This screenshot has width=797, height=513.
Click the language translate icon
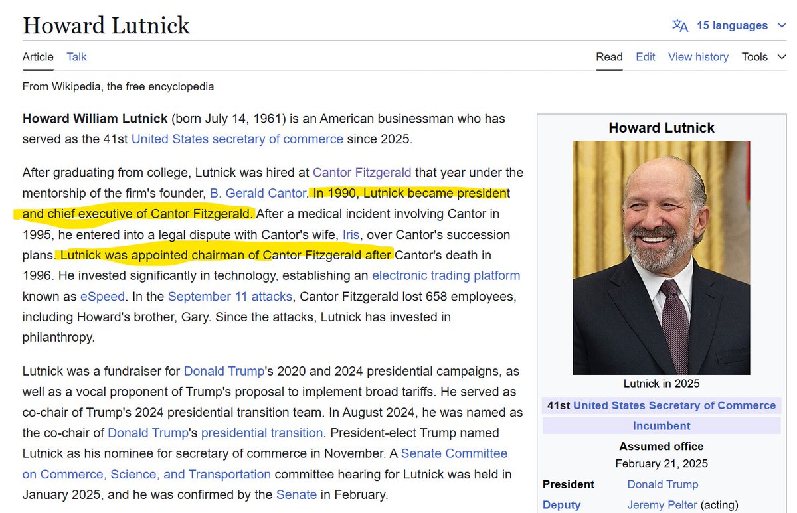[679, 25]
